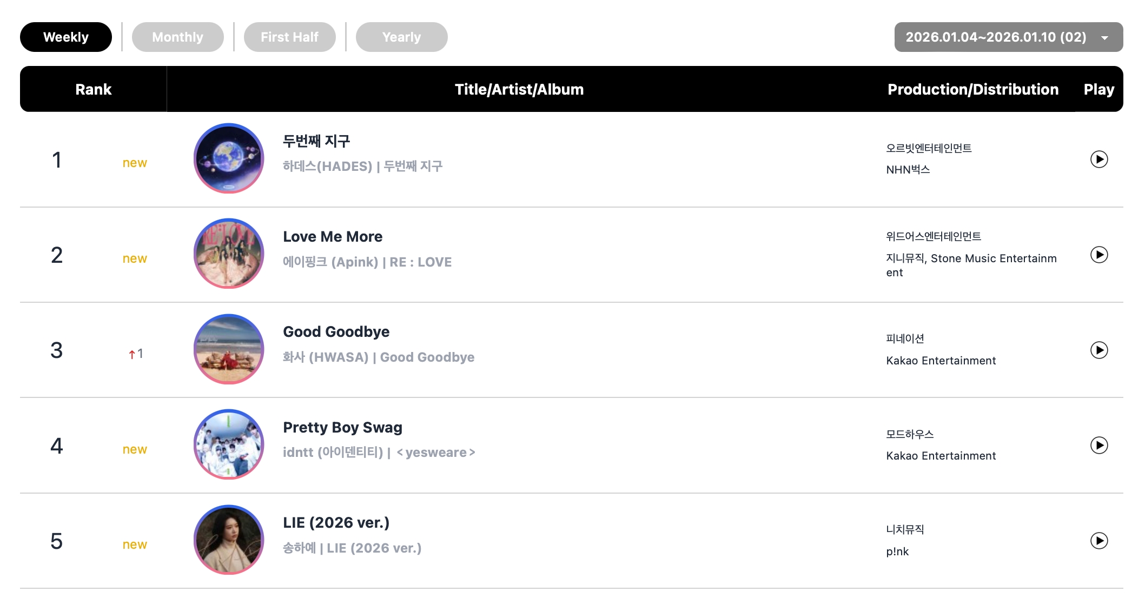Open the 두번째 지구 album cover

pos(229,158)
